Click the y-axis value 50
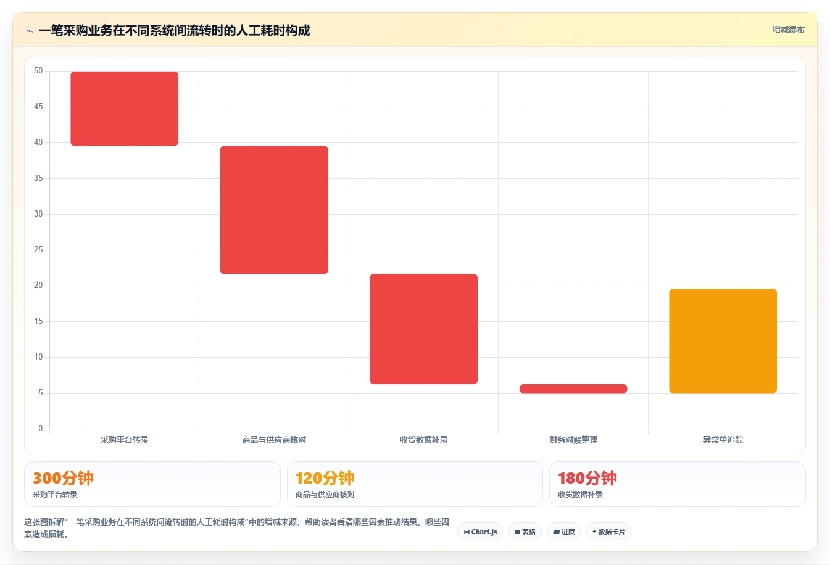This screenshot has width=830, height=565. (38, 71)
